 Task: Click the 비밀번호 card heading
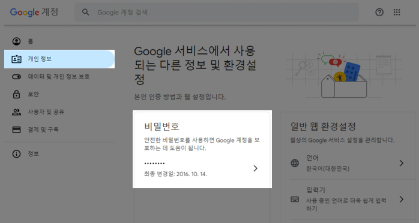tap(161, 126)
